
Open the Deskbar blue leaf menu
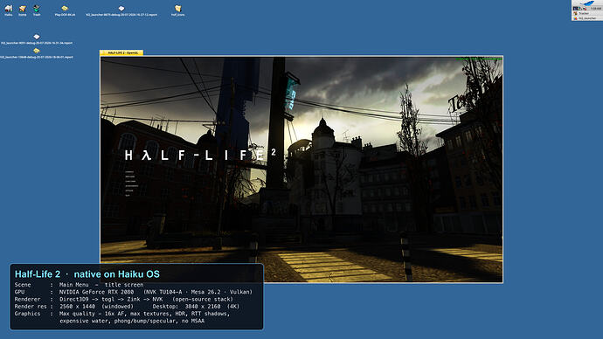587,3
